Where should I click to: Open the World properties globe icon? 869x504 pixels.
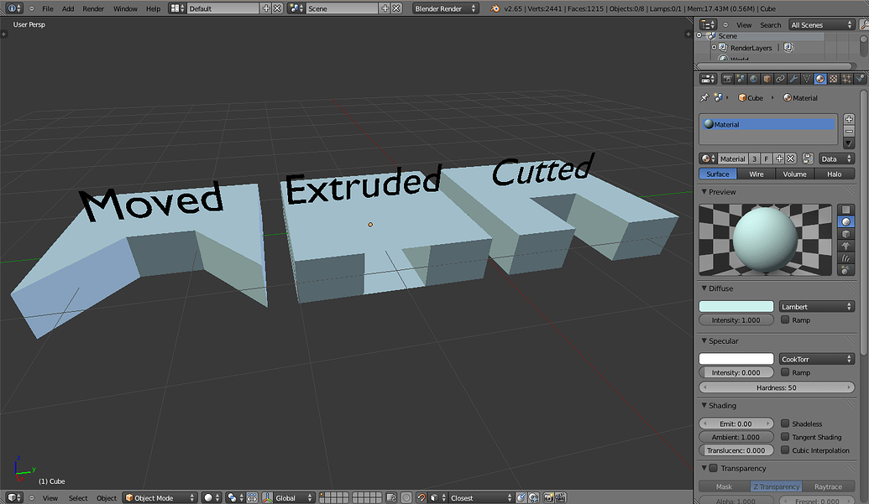[x=753, y=78]
